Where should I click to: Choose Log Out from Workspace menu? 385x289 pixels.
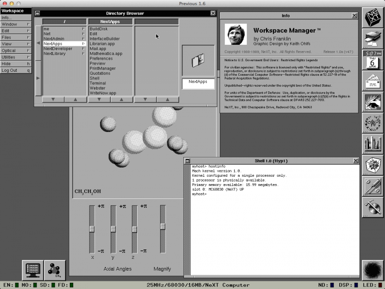(x=16, y=70)
